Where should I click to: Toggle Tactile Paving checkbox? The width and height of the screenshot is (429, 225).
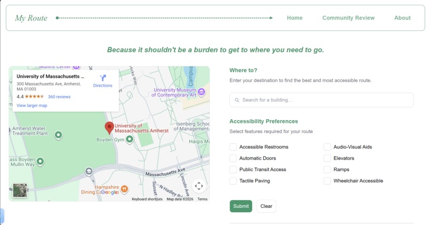(x=233, y=181)
